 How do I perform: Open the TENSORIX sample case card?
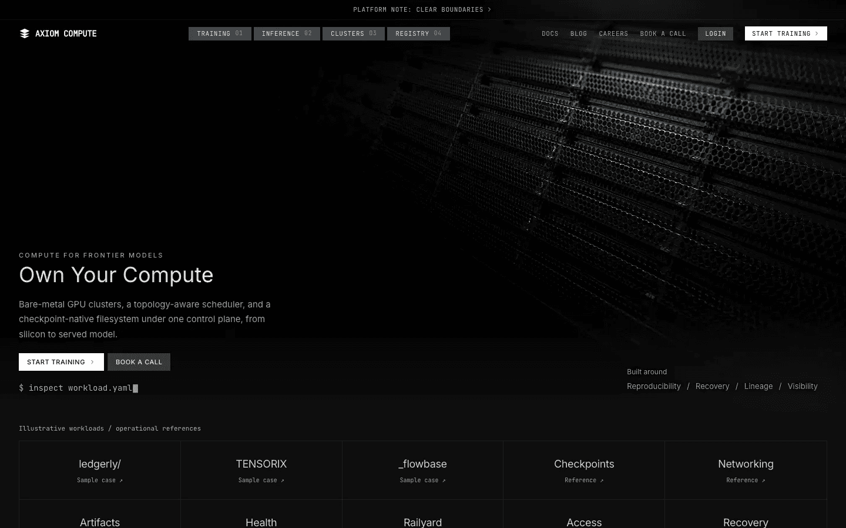pos(261,471)
